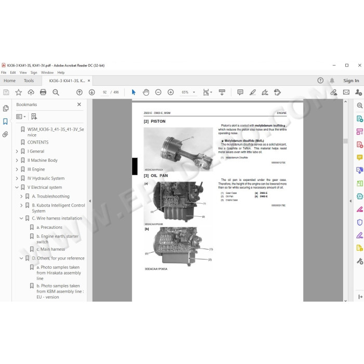Screen dimensions: 364x364
Task: Open the attachments paperclip panel
Action: [x=5, y=134]
